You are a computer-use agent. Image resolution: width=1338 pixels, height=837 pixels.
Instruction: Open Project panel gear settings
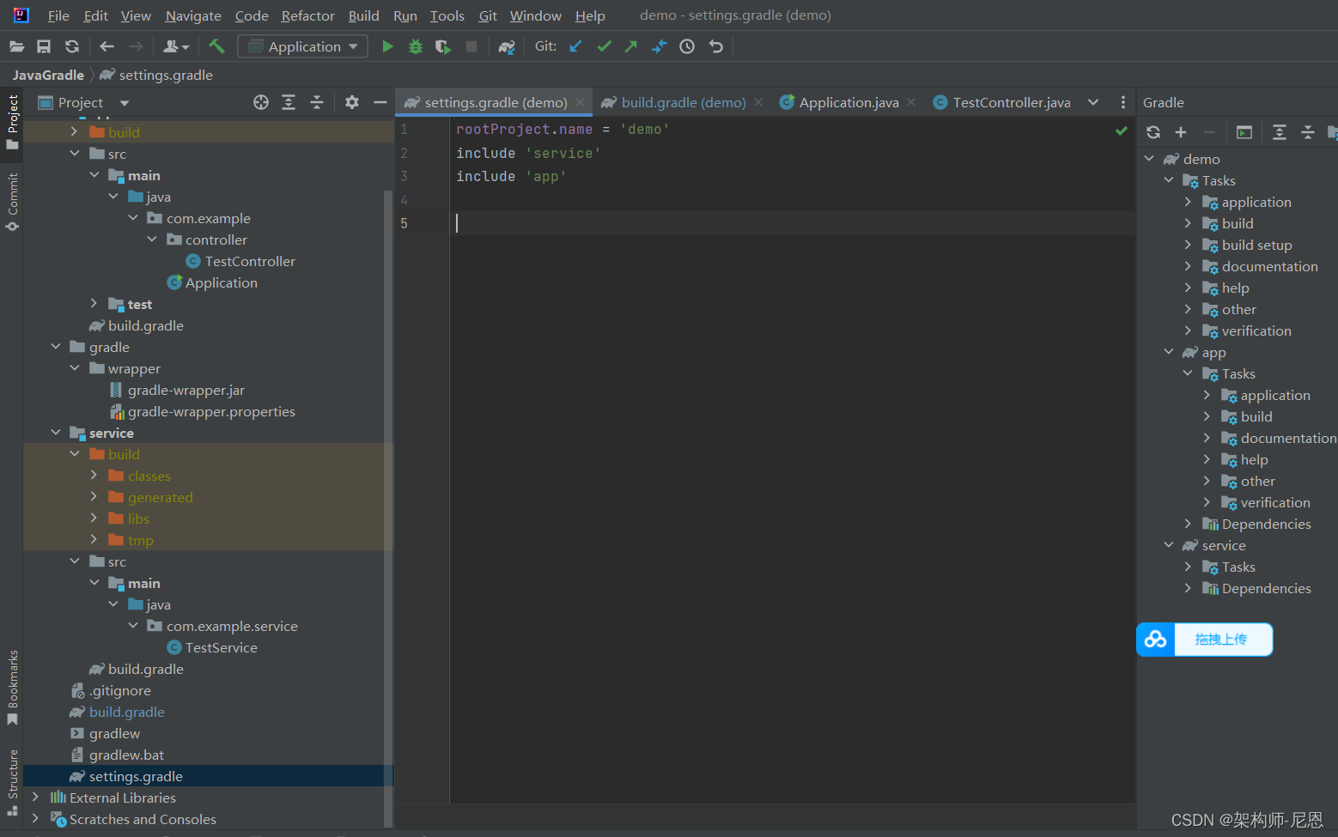(352, 102)
